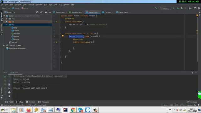Click the CRLF line separator in status bar

177,105
